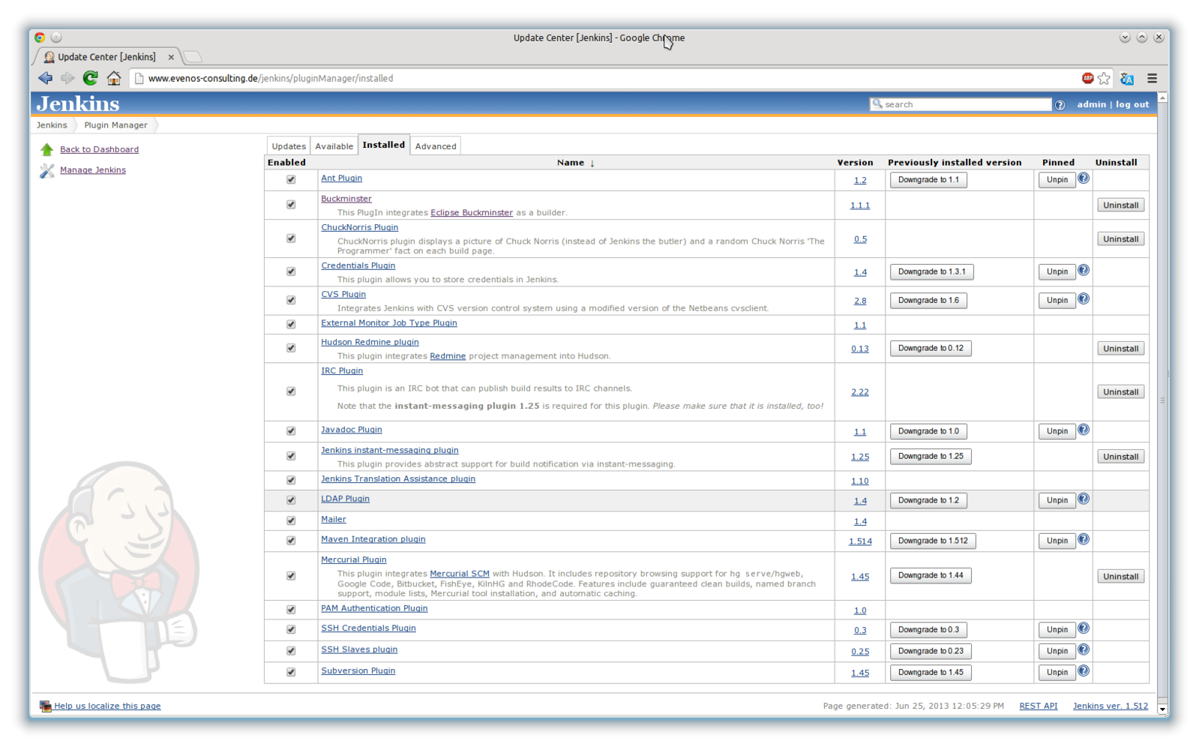Sort plugins by Name column header
1199x747 pixels.
(x=571, y=163)
